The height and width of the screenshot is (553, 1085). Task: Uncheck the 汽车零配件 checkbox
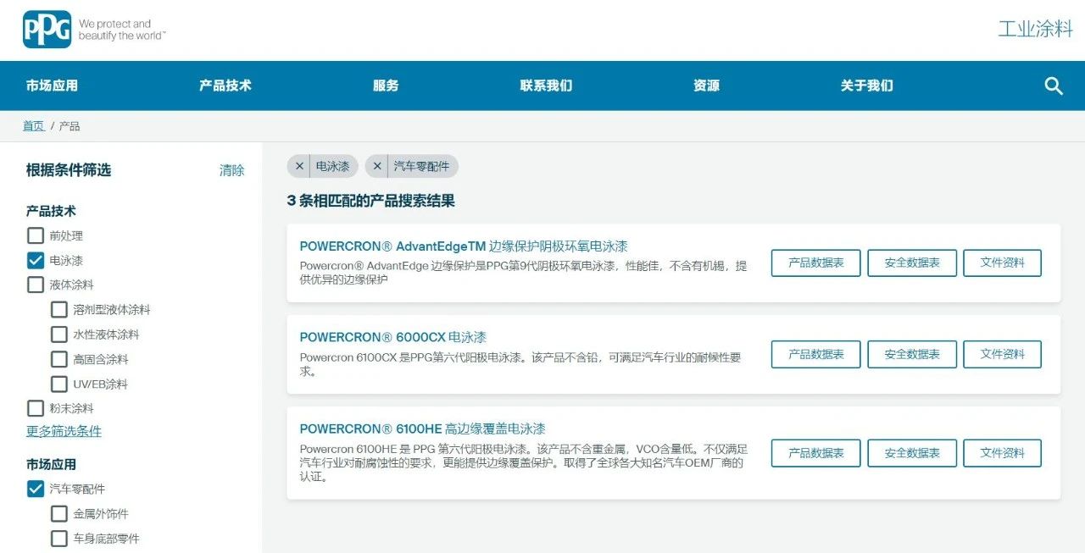36,489
